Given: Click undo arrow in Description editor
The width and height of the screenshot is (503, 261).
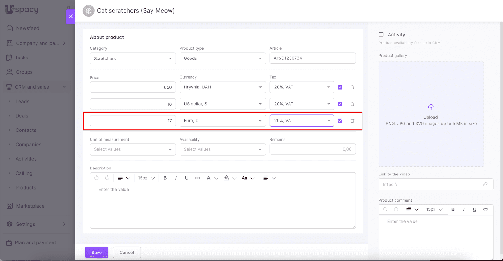Looking at the screenshot, I should pyautogui.click(x=97, y=178).
